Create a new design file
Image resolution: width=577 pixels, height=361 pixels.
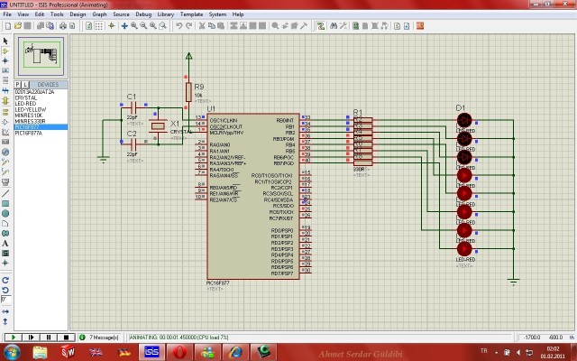8,26
